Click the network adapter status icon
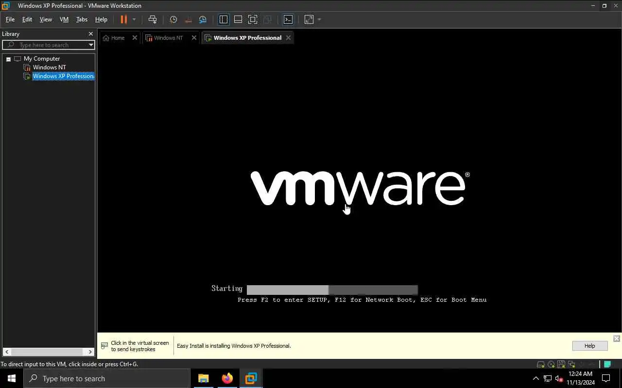Viewport: 622px width, 388px height. [x=571, y=364]
